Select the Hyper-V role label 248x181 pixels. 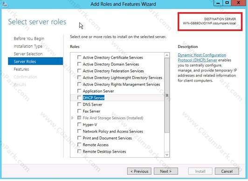(90, 125)
